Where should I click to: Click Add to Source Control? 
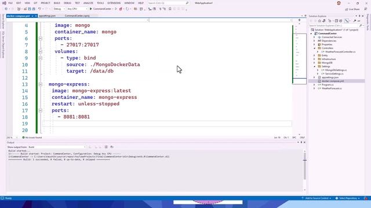tap(317, 198)
